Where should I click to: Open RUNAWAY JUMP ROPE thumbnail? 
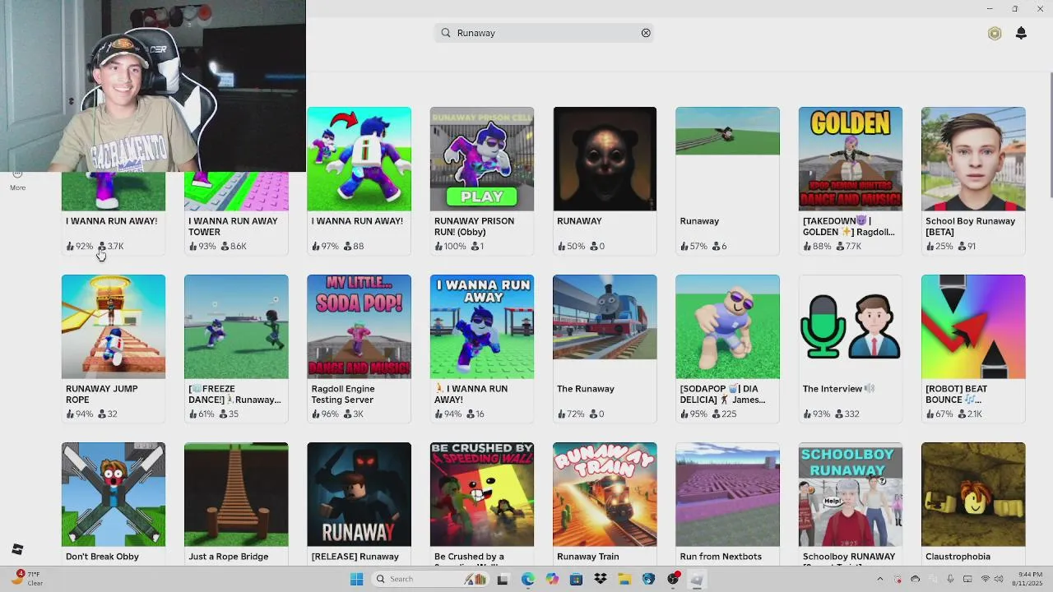[113, 326]
